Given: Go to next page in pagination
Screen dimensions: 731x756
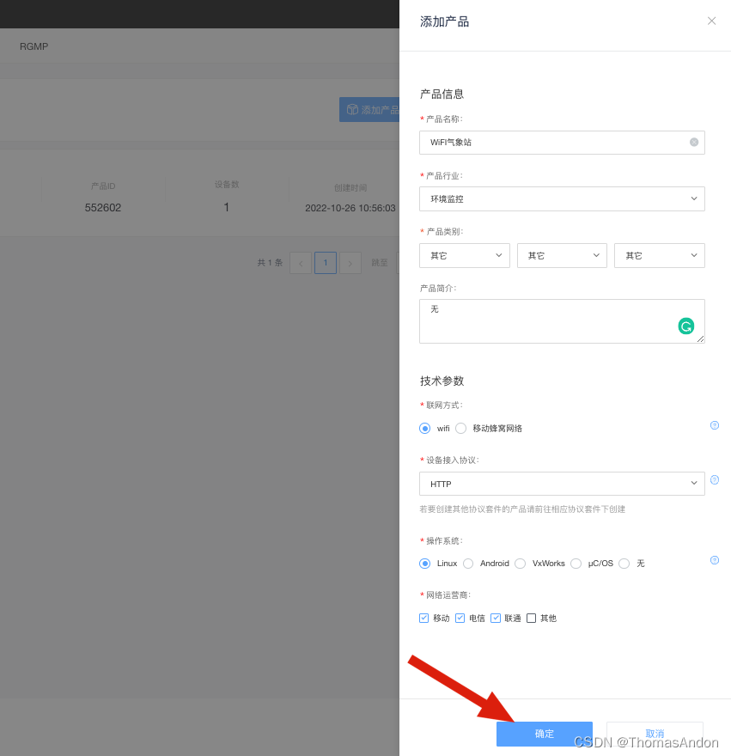Looking at the screenshot, I should click(350, 263).
